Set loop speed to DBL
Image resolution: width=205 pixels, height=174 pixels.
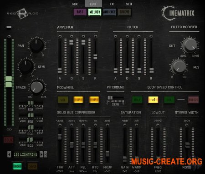(x=169, y=100)
